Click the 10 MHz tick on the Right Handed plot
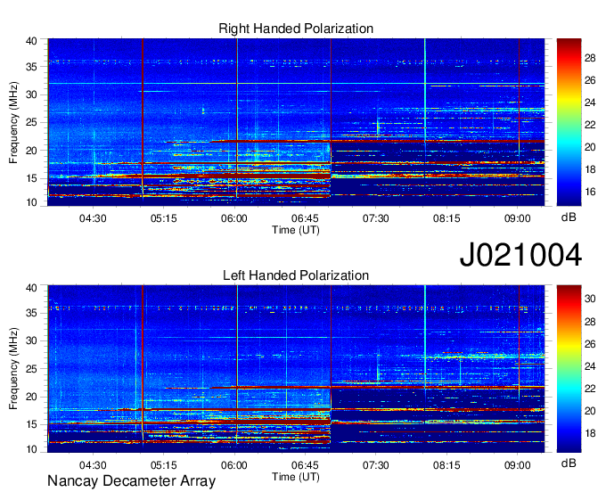The height and width of the screenshot is (492, 606). click(x=31, y=202)
